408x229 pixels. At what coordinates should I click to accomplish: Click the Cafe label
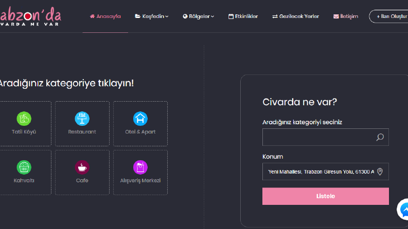[82, 180]
